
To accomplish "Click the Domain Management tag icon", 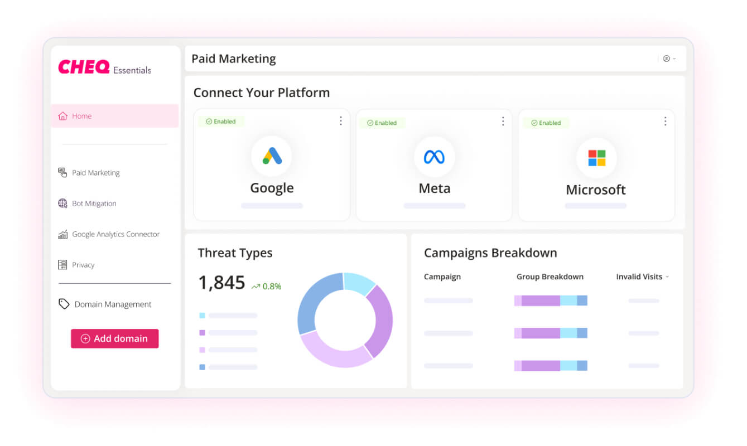I will [x=64, y=304].
